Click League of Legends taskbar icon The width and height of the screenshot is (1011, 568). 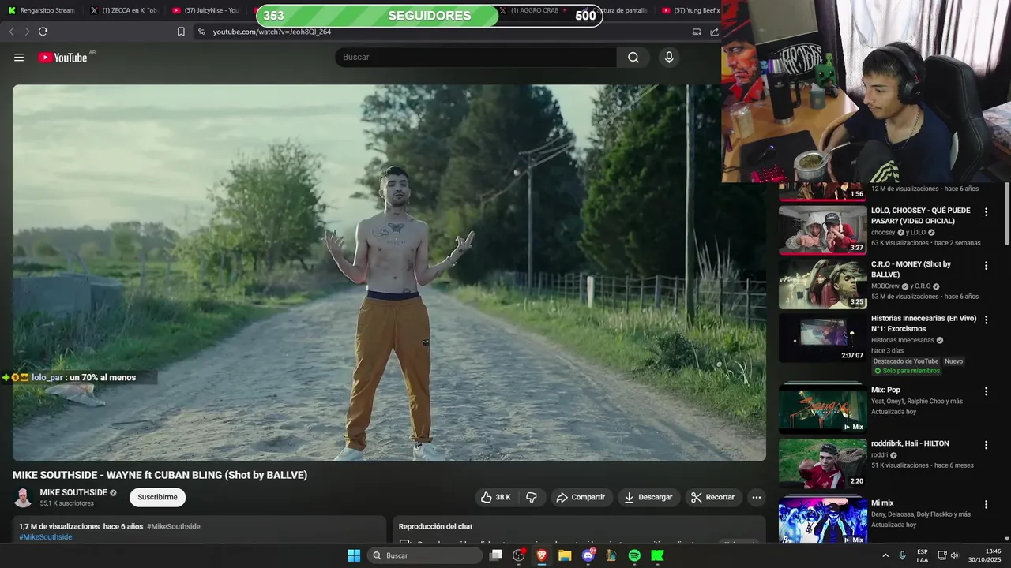click(611, 555)
